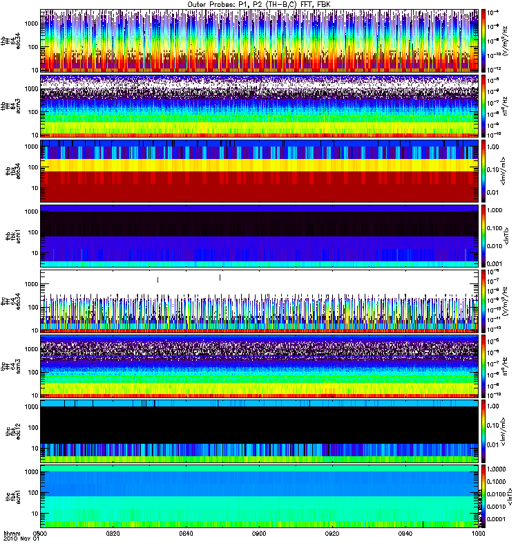Viewport: 518px width, 553px height.
Task: Select the thc fbk edc12 filter bank panel
Action: (x=260, y=431)
